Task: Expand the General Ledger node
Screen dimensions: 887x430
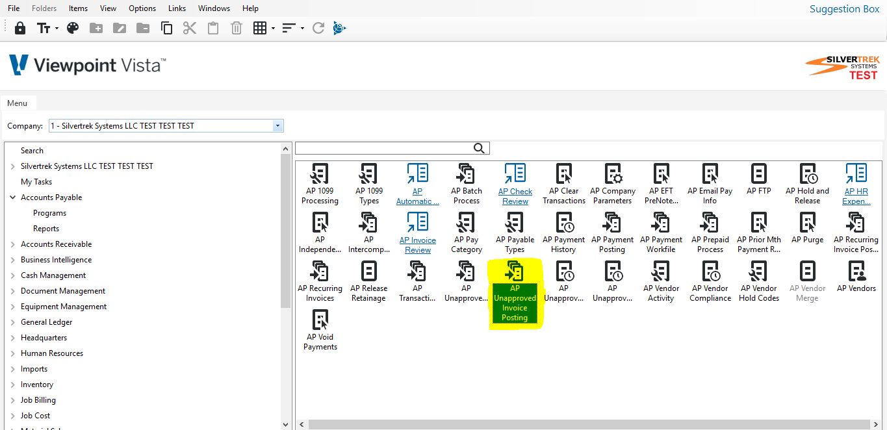Action: pyautogui.click(x=12, y=322)
